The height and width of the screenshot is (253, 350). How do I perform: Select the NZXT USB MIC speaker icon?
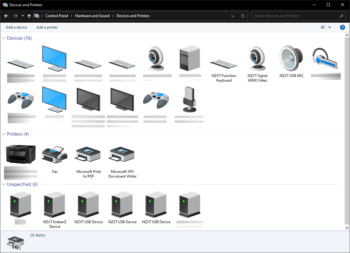(291, 58)
